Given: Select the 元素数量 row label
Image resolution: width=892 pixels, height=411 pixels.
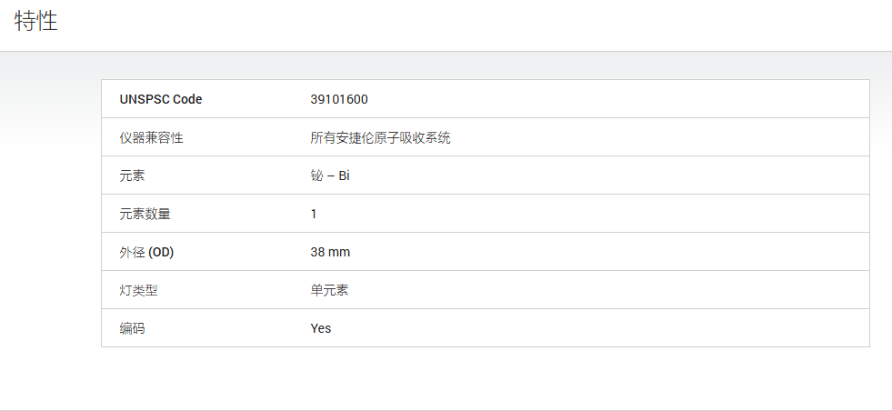Looking at the screenshot, I should pos(145,214).
